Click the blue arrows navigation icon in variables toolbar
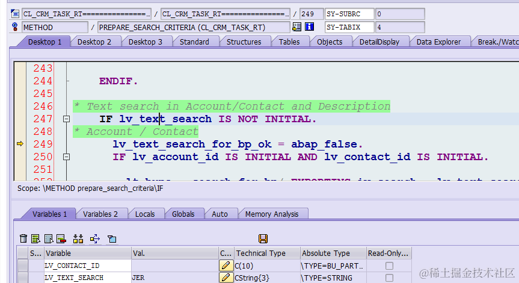The height and width of the screenshot is (283, 519). (95, 238)
